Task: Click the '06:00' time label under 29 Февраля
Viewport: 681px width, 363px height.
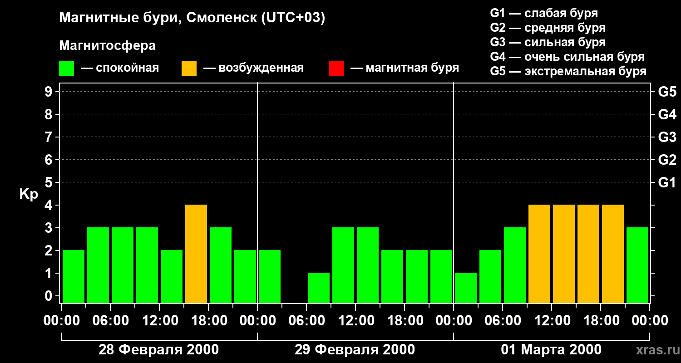Action: [306, 321]
